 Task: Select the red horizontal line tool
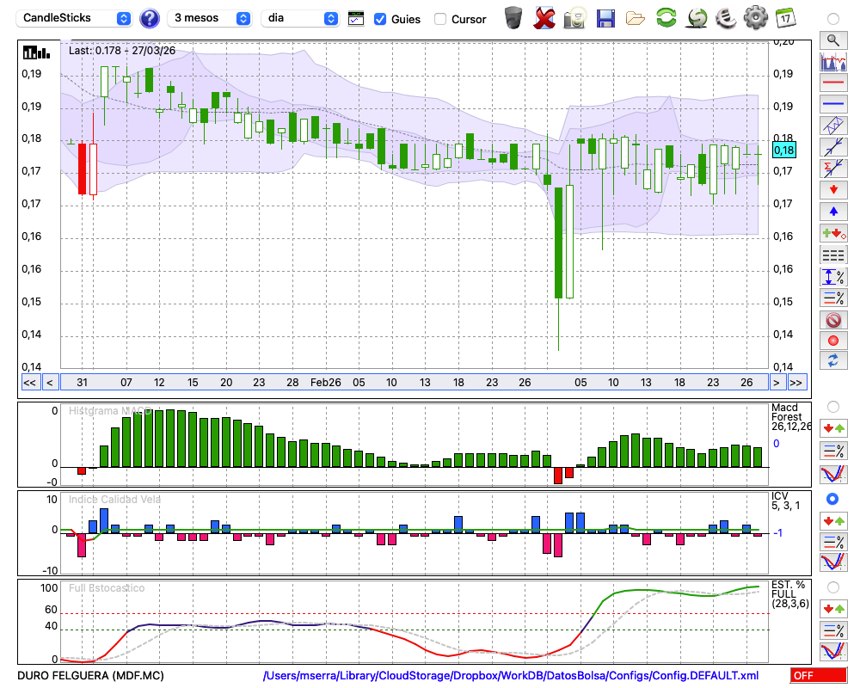[x=832, y=83]
